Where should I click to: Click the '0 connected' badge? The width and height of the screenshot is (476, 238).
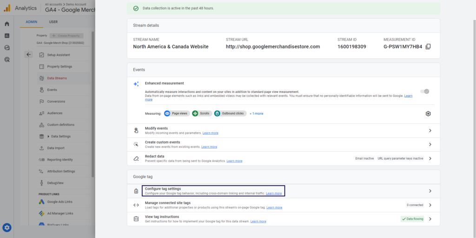pyautogui.click(x=415, y=205)
